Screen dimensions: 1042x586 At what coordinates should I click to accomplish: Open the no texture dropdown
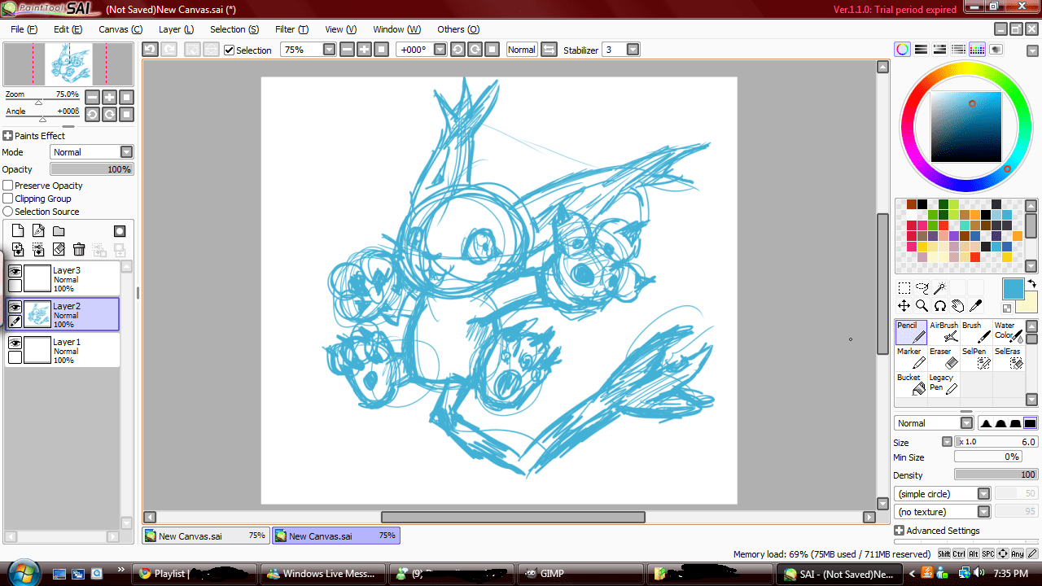(x=983, y=512)
